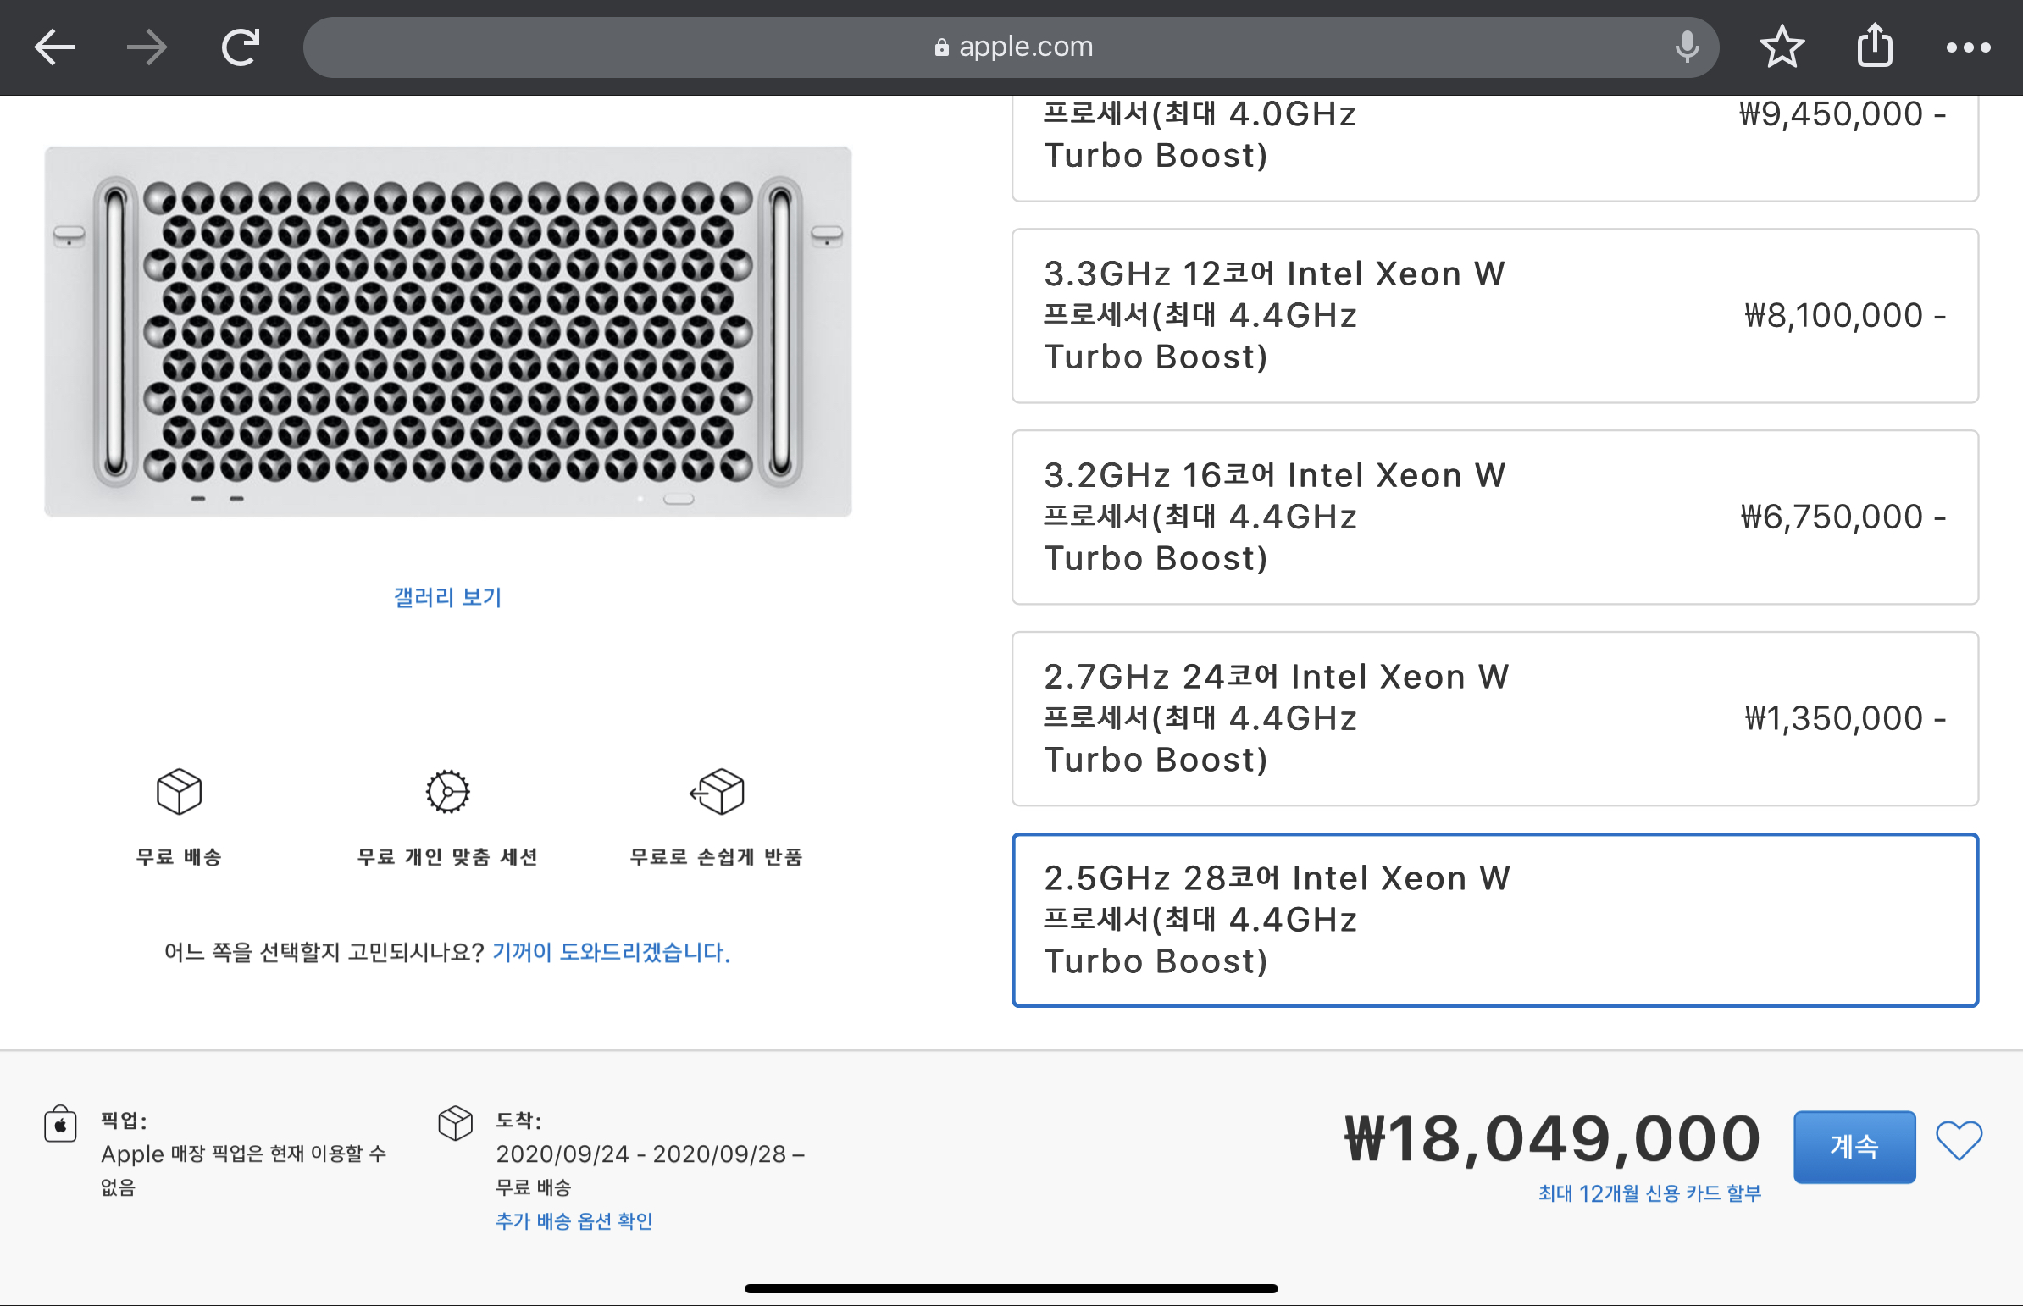The image size is (2023, 1306).
Task: Open the browser three-dot menu
Action: (x=1968, y=47)
